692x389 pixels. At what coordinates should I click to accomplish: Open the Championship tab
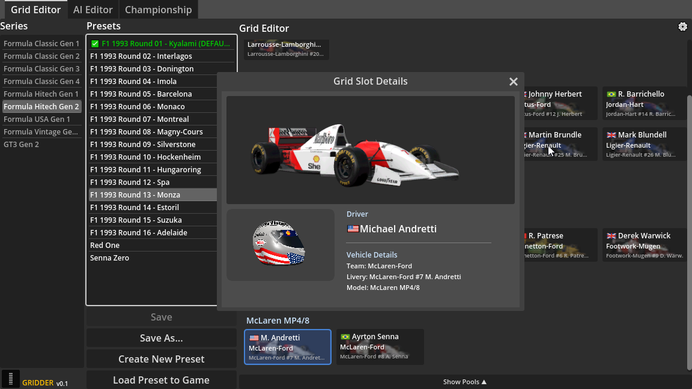158,10
